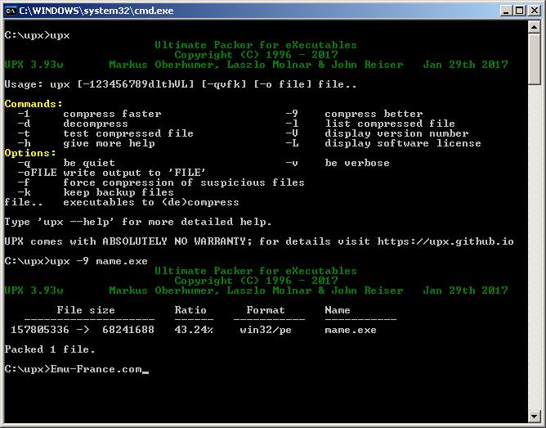Click 'test compressed file' text
Image resolution: width=546 pixels, height=428 pixels.
click(128, 133)
